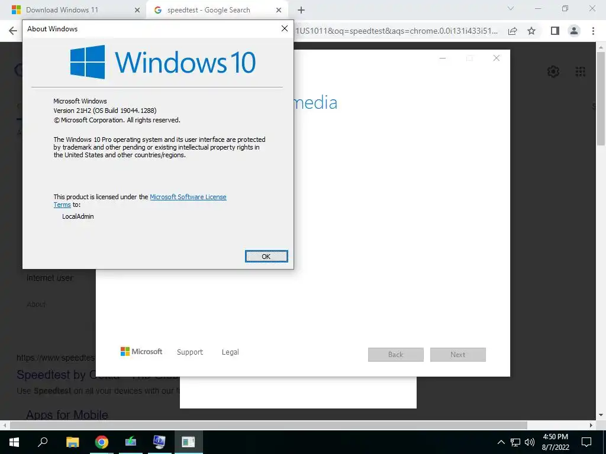Open Chrome side panel

pos(555,31)
